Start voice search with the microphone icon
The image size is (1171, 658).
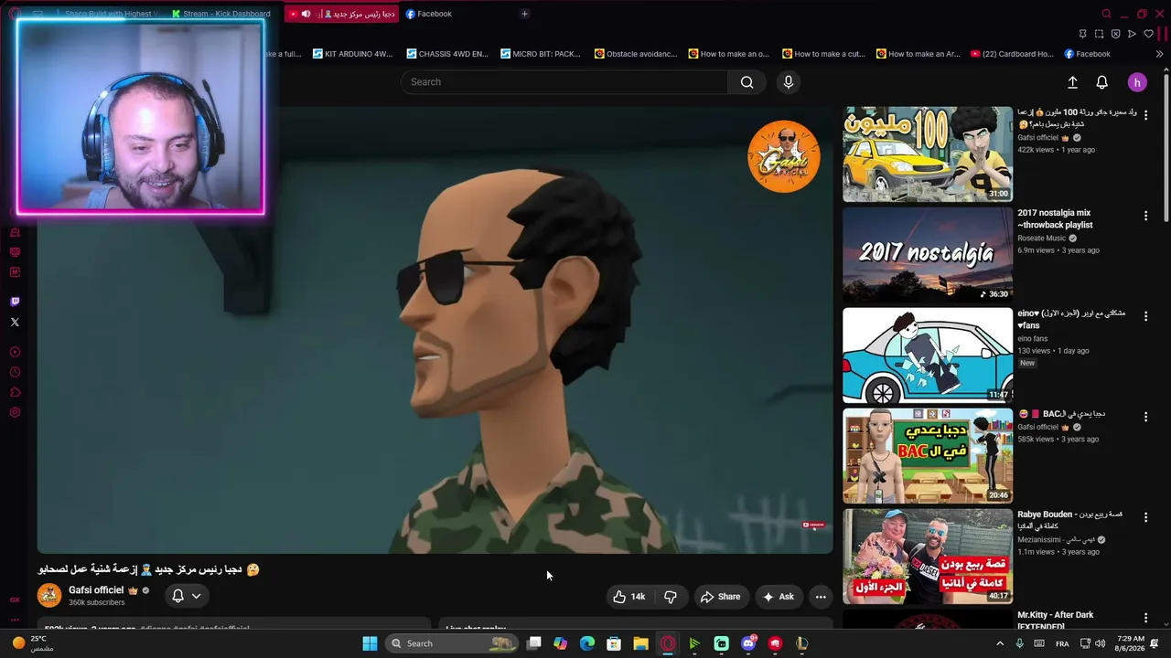point(788,82)
